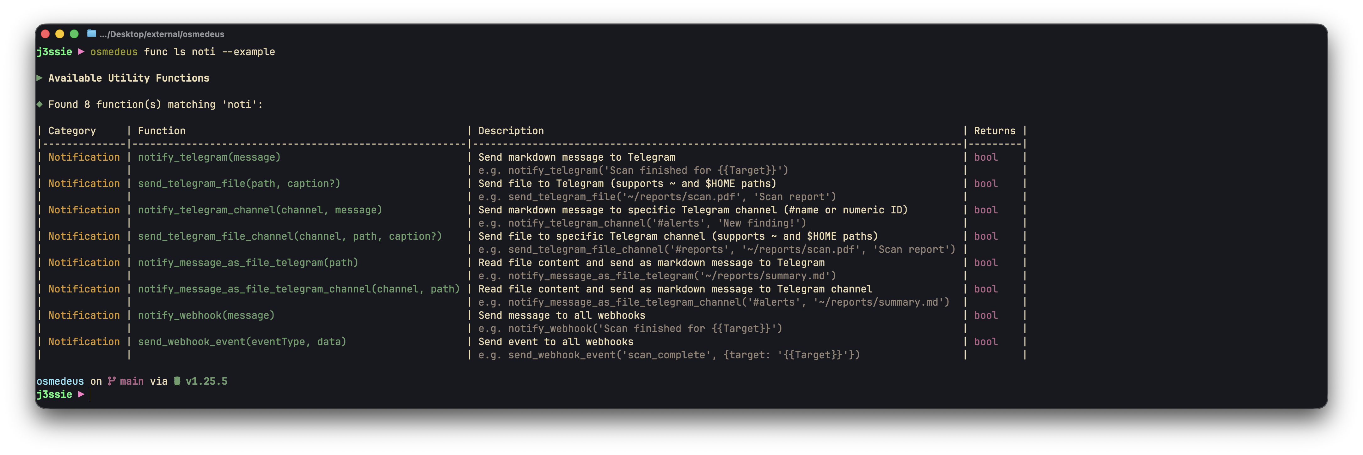Viewport: 1363px width, 455px height.
Task: Click the 'Description' column header
Action: (x=510, y=131)
